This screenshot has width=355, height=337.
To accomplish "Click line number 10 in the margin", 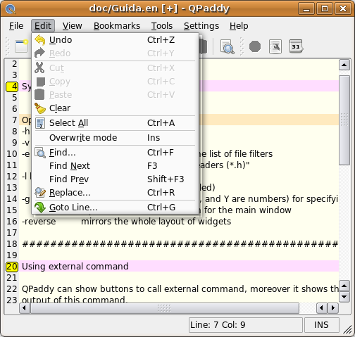I will pyautogui.click(x=12, y=154).
